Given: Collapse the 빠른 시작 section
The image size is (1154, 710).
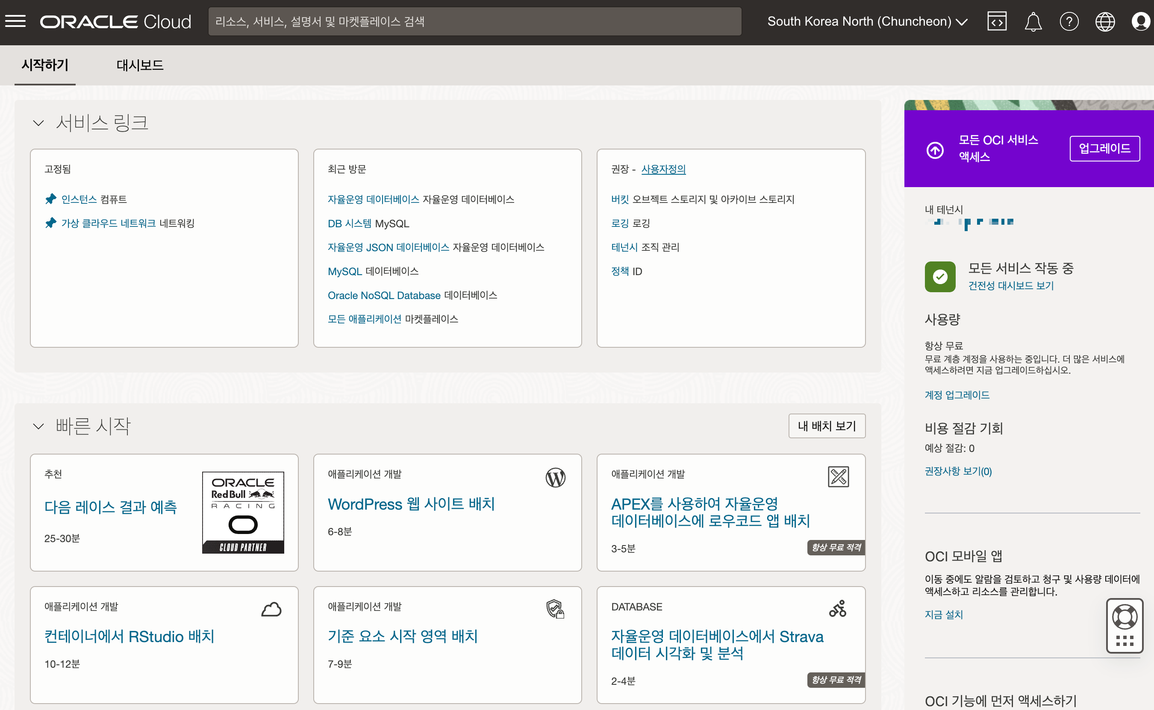Looking at the screenshot, I should coord(38,426).
